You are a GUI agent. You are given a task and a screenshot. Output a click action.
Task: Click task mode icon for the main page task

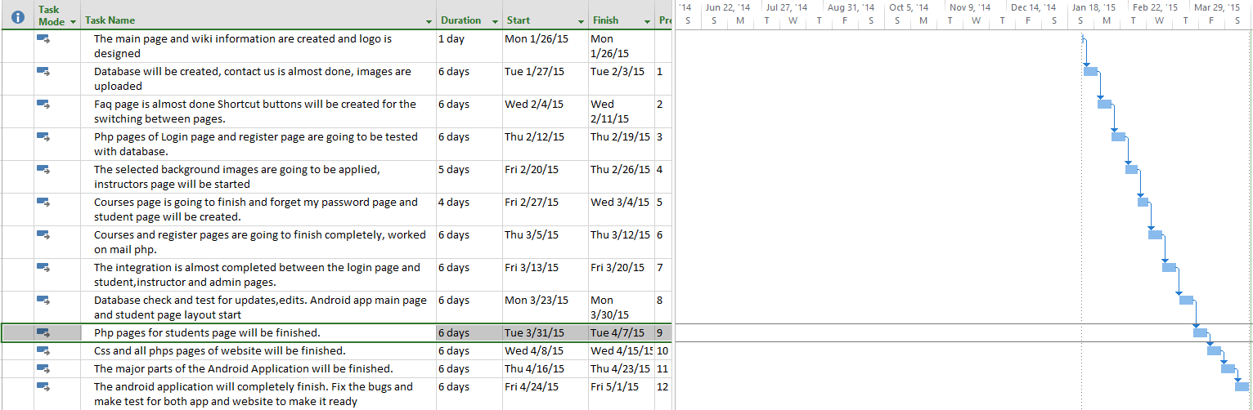(43, 39)
